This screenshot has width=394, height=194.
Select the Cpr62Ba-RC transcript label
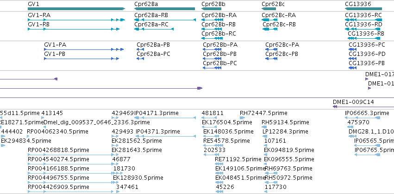pos(151,24)
